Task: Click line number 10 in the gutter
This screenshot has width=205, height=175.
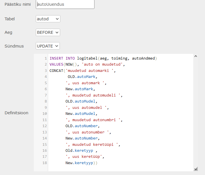Action: (x=45, y=114)
